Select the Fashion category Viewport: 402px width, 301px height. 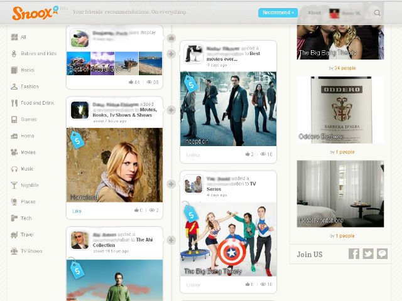tap(24, 87)
